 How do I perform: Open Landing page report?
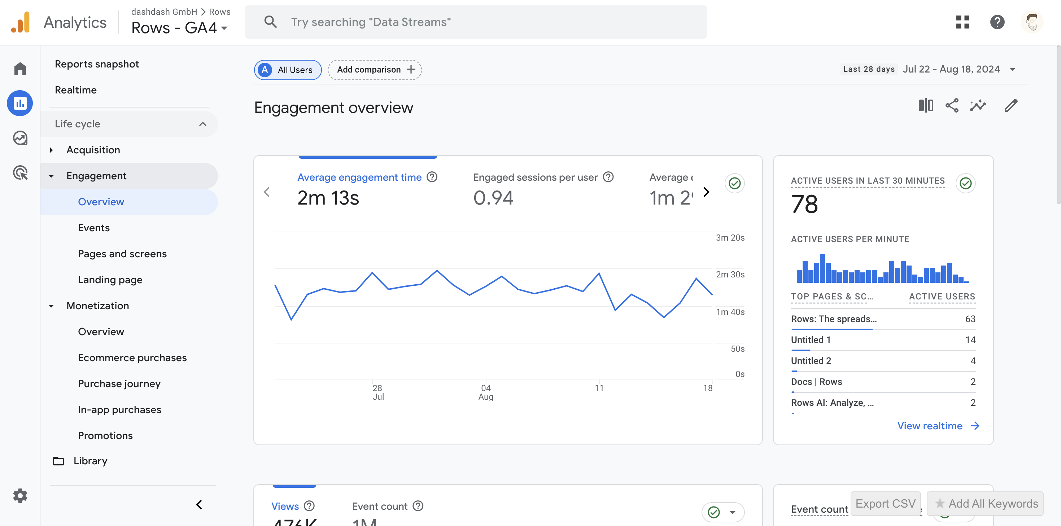point(110,280)
